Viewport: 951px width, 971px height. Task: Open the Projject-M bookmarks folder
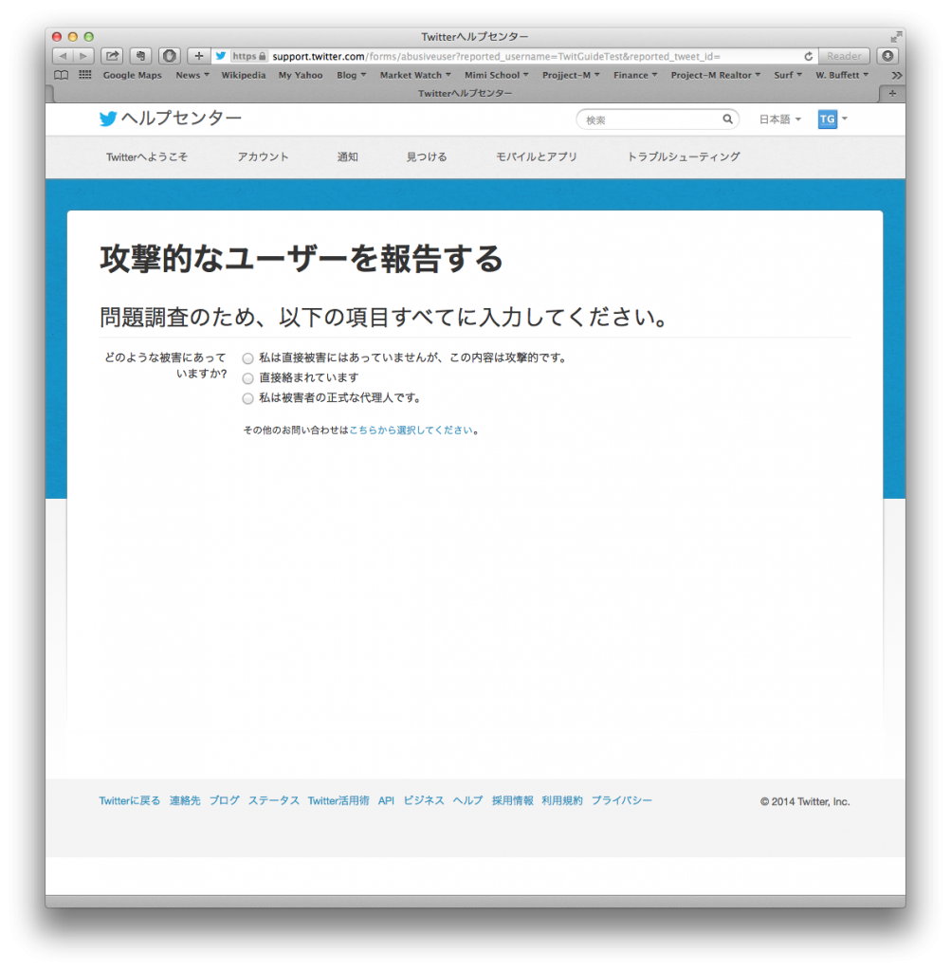click(x=571, y=75)
